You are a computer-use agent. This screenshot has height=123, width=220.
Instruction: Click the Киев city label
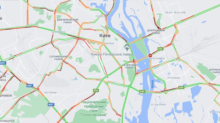(x=105, y=35)
